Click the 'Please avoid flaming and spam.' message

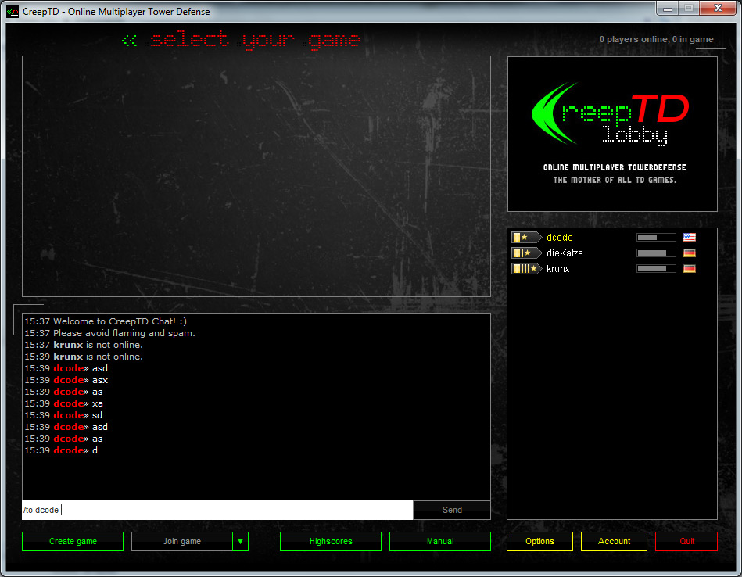(109, 333)
